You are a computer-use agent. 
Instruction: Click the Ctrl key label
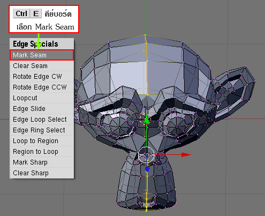coord(21,13)
